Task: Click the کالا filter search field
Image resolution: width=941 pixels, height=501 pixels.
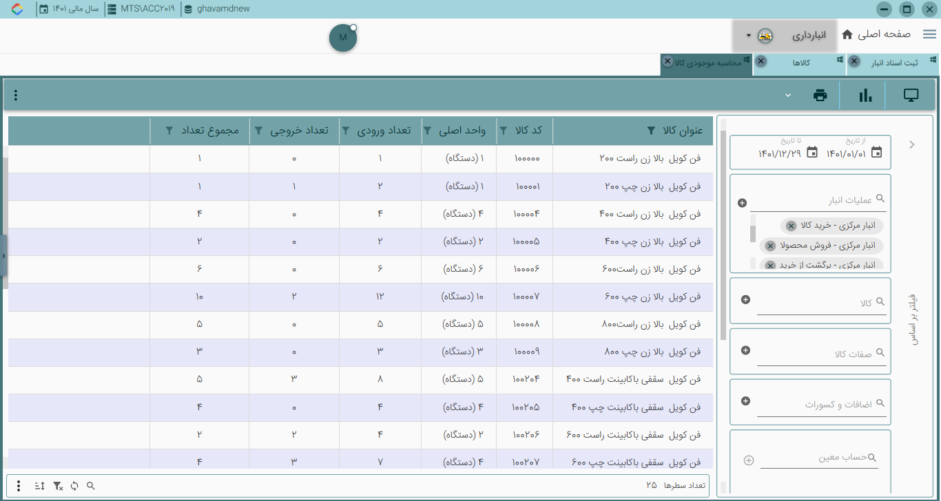Action: click(821, 303)
